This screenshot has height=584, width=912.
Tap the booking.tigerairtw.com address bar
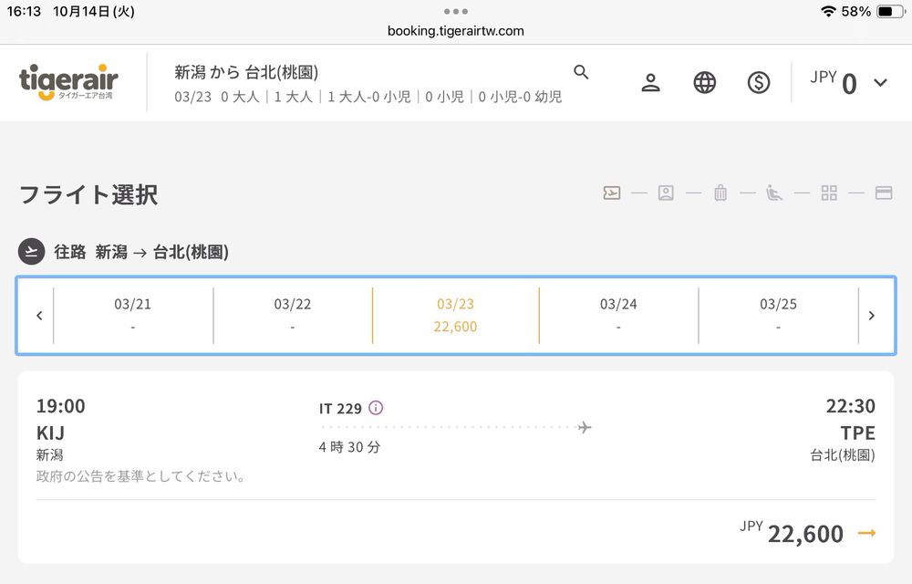(455, 31)
